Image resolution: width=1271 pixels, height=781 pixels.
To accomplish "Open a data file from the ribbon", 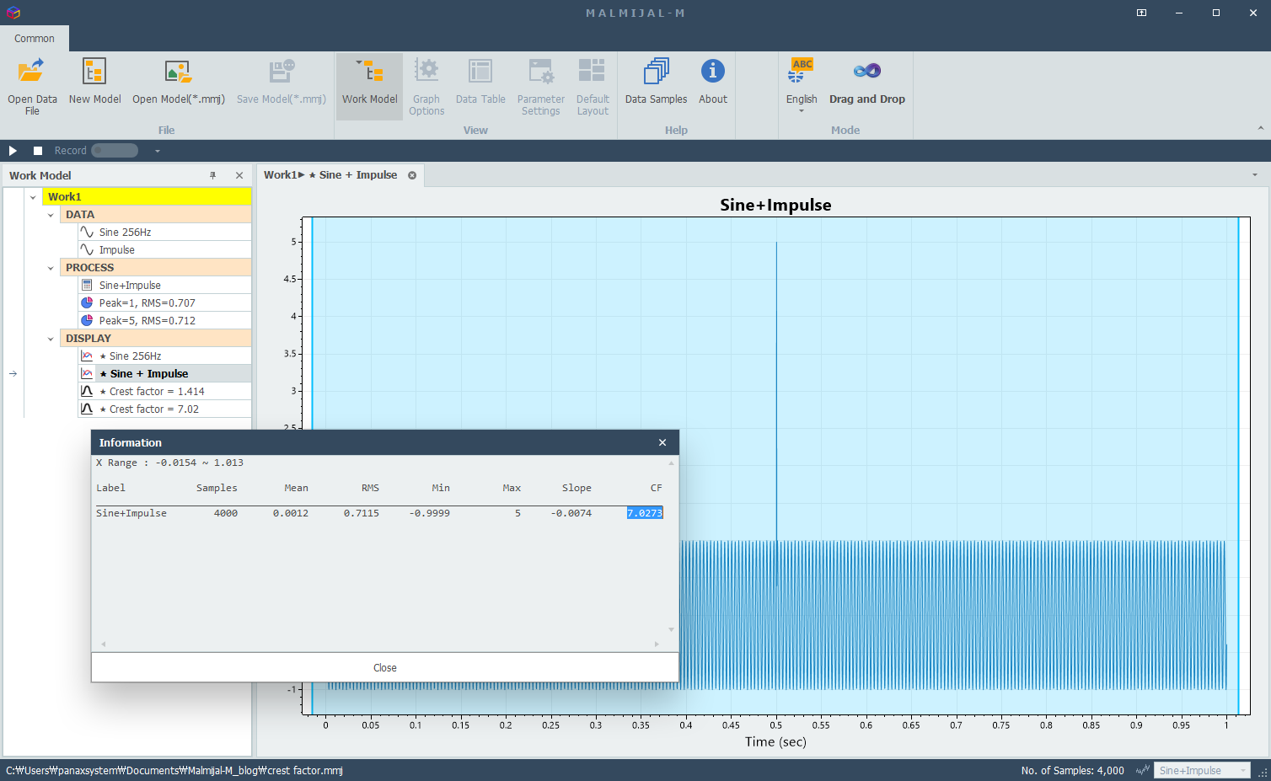I will tap(32, 85).
